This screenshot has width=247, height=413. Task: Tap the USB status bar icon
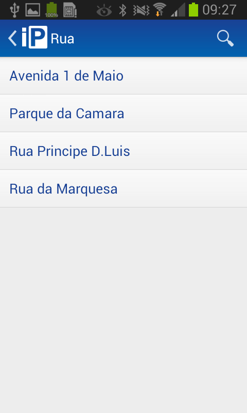[x=15, y=10]
